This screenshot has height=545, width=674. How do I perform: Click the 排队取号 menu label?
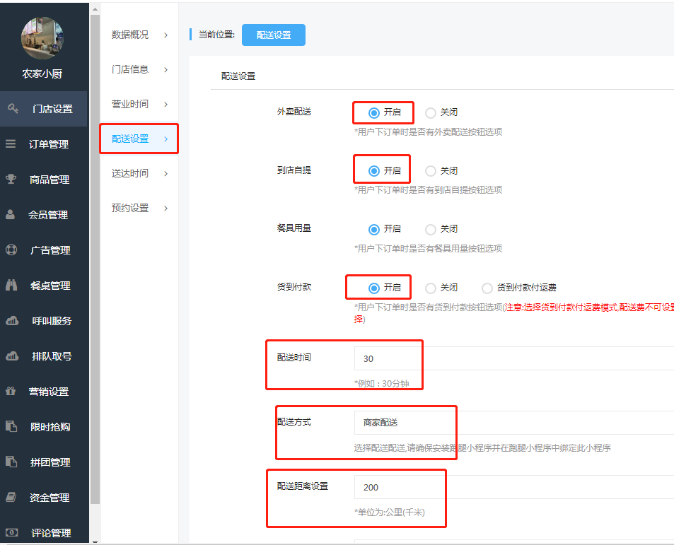(x=52, y=356)
